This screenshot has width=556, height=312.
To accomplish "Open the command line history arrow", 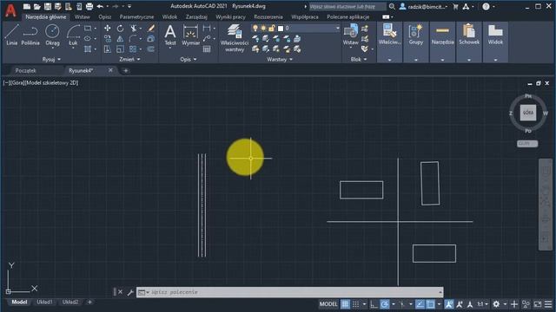I will tap(440, 292).
